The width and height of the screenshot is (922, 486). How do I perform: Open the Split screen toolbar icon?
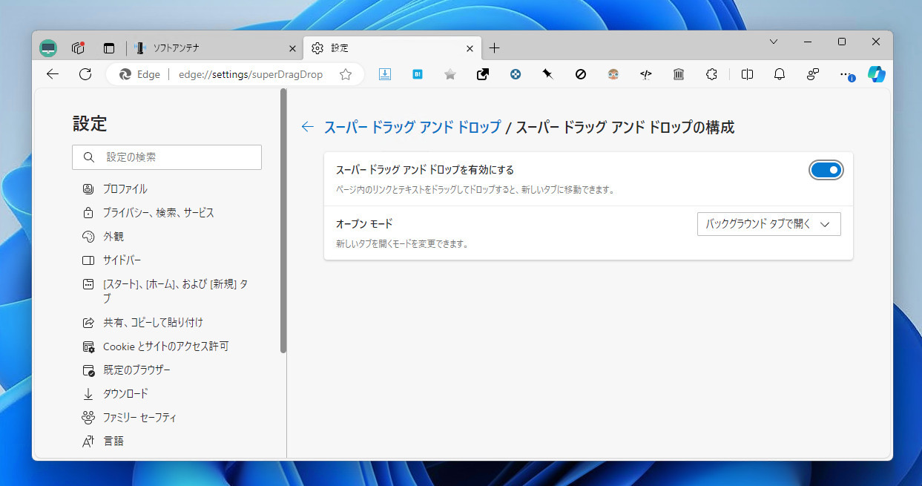coord(747,74)
